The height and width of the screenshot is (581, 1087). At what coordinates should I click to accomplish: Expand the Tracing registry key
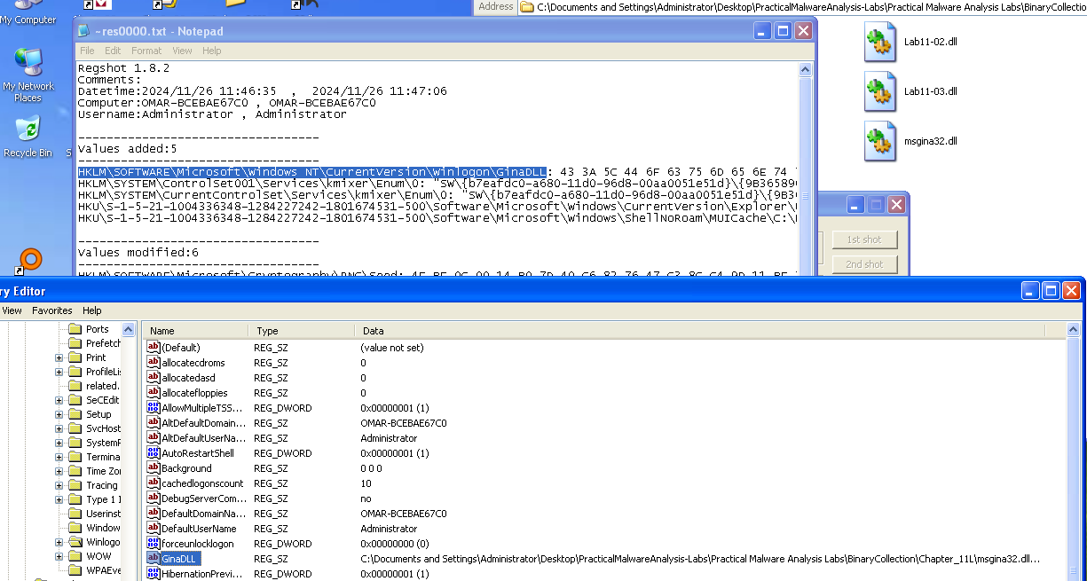click(x=59, y=485)
